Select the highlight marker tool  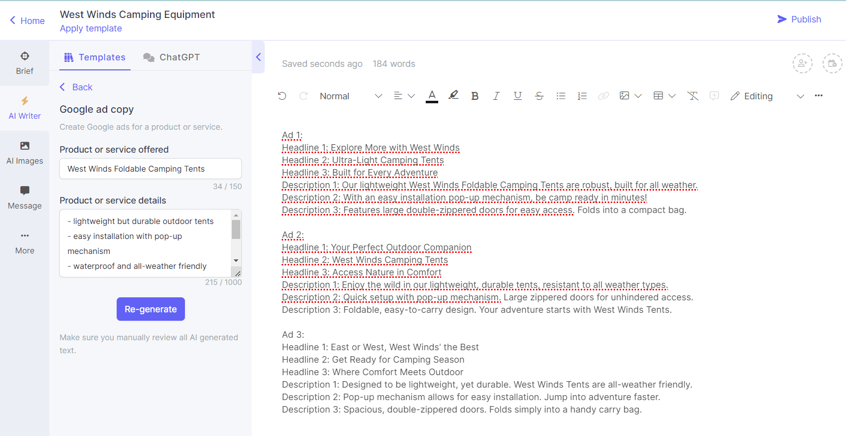pos(453,95)
